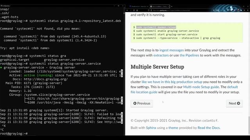Open the Pipelines link
The image size is (250, 140).
pos(189,55)
